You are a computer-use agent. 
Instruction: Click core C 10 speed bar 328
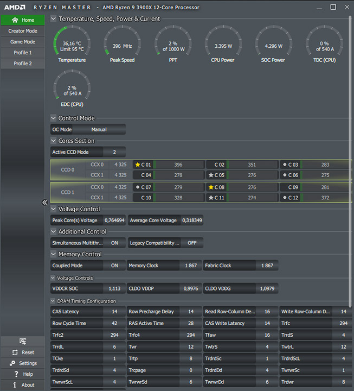click(179, 198)
